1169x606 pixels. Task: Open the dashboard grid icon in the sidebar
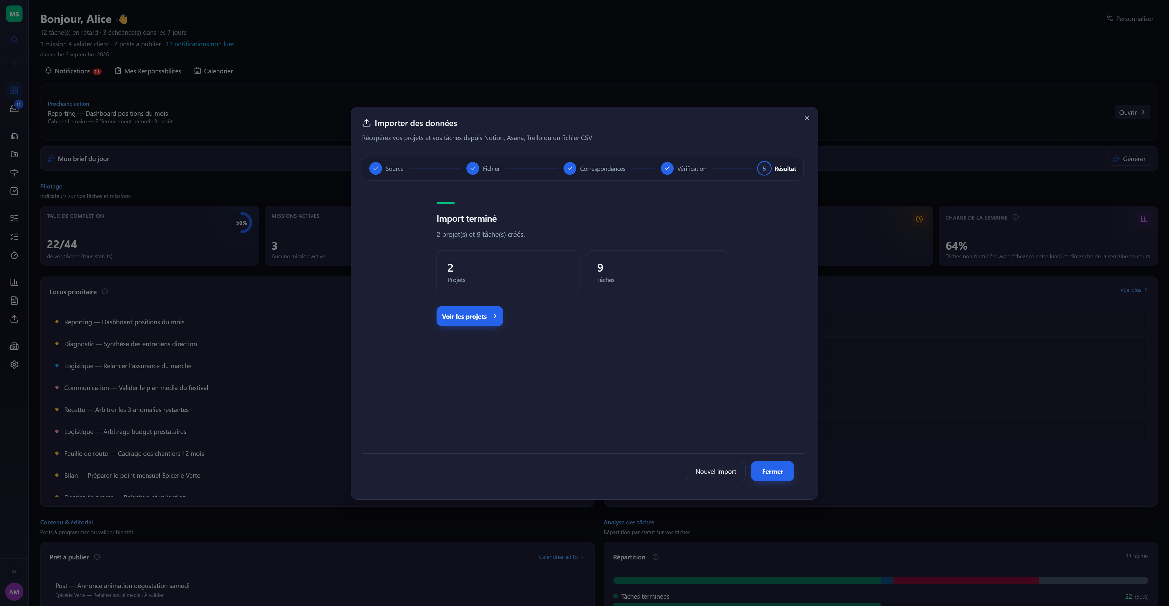pos(14,90)
